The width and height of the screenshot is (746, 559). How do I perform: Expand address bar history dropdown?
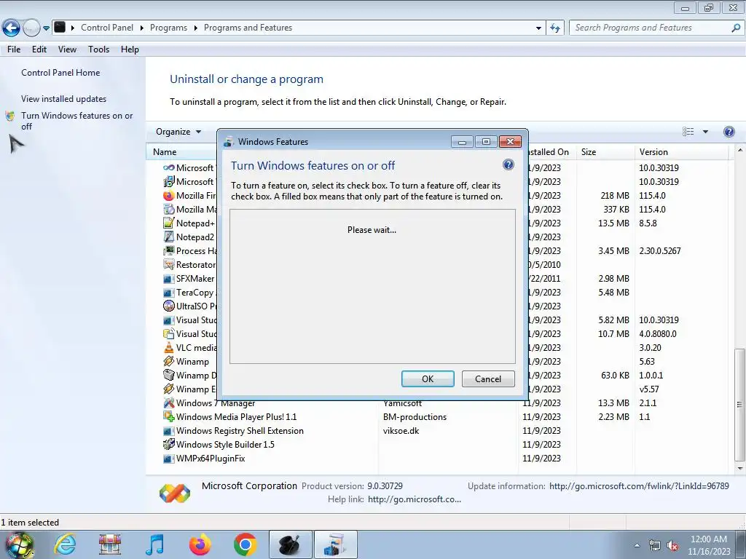538,28
